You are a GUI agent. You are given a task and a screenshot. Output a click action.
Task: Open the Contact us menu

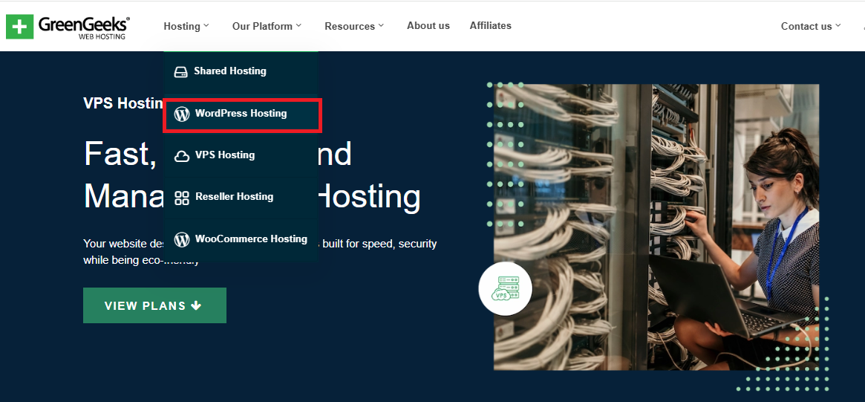point(811,26)
